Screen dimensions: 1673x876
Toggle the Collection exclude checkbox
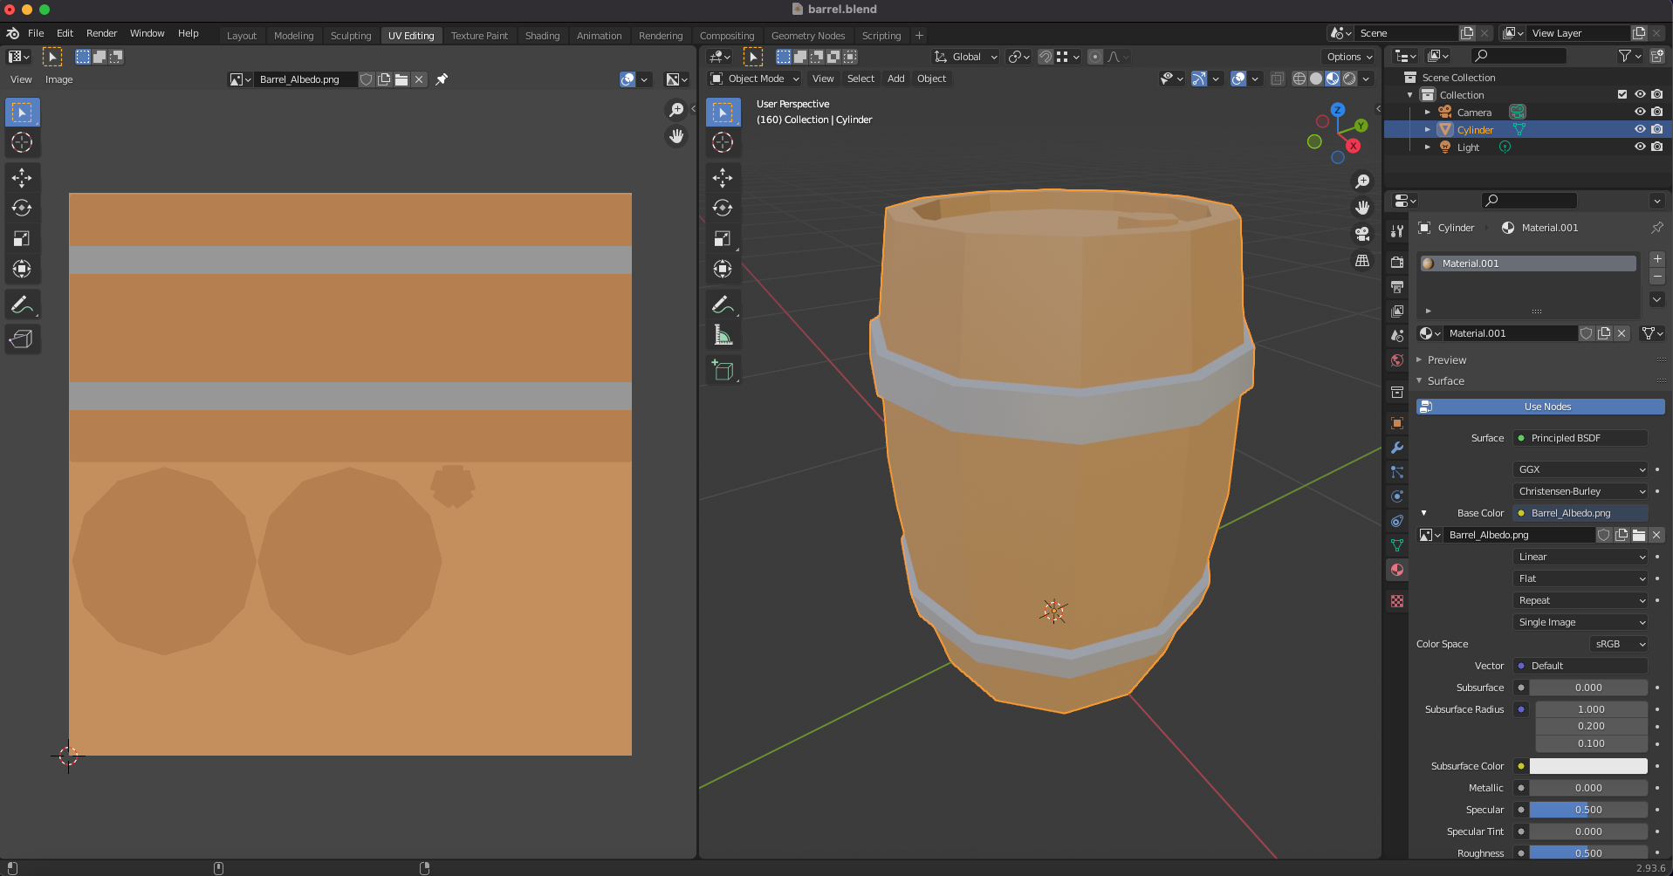coord(1622,94)
